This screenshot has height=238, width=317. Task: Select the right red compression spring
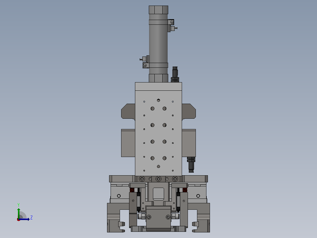pyautogui.click(x=185, y=190)
